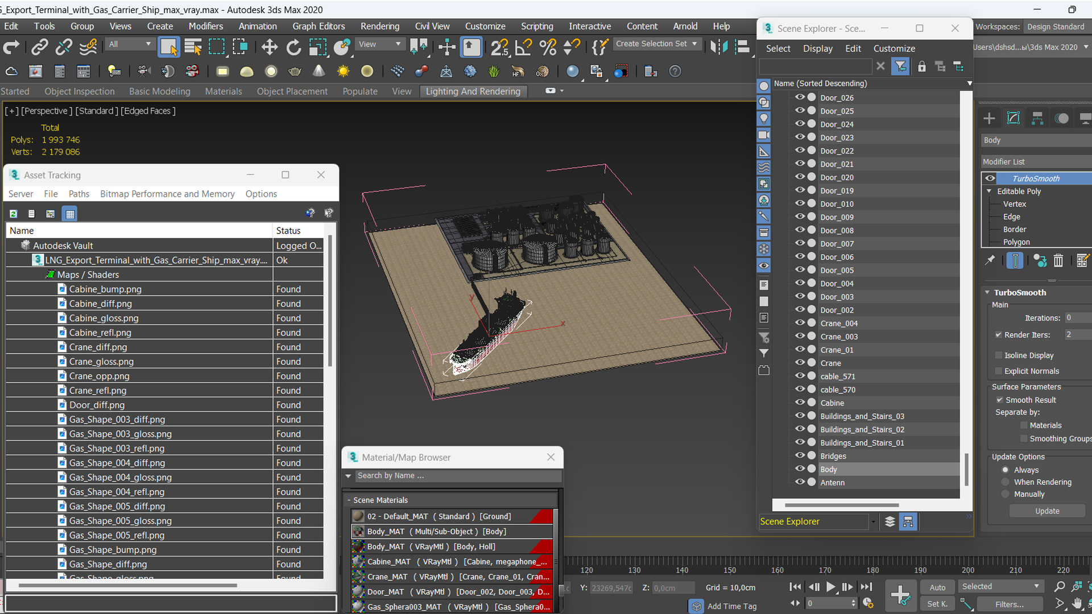Select the When Rendering radio option
1092x614 pixels.
(1006, 482)
